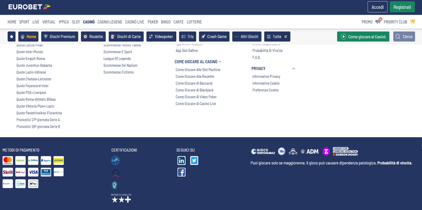Collapse the Privacy section chevron
The height and width of the screenshot is (210, 422).
click(293, 69)
